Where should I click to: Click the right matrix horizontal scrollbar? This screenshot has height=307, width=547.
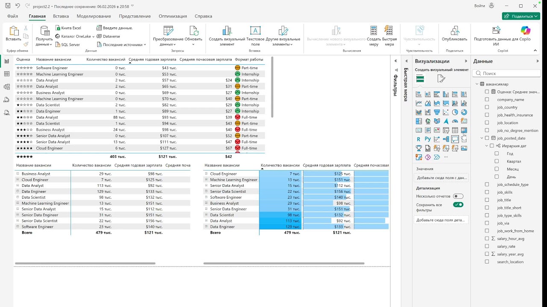point(284,264)
